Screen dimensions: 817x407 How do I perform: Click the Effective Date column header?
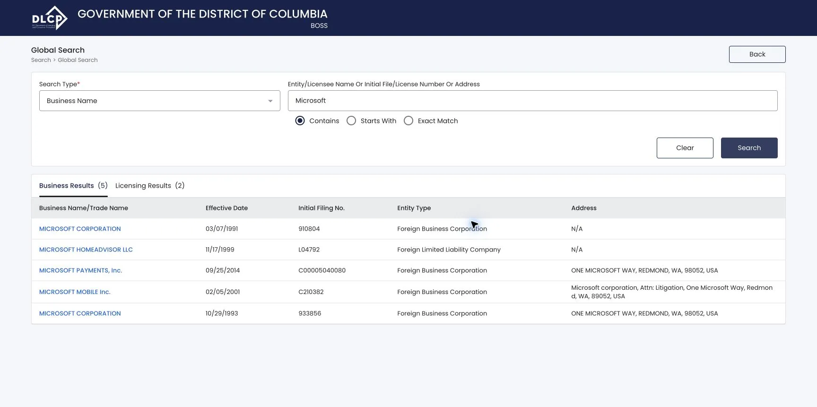tap(226, 208)
